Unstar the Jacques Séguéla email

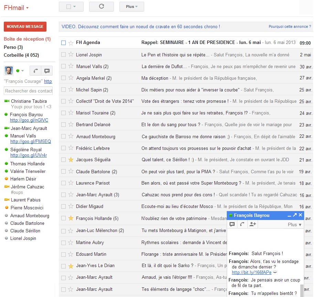(71, 160)
